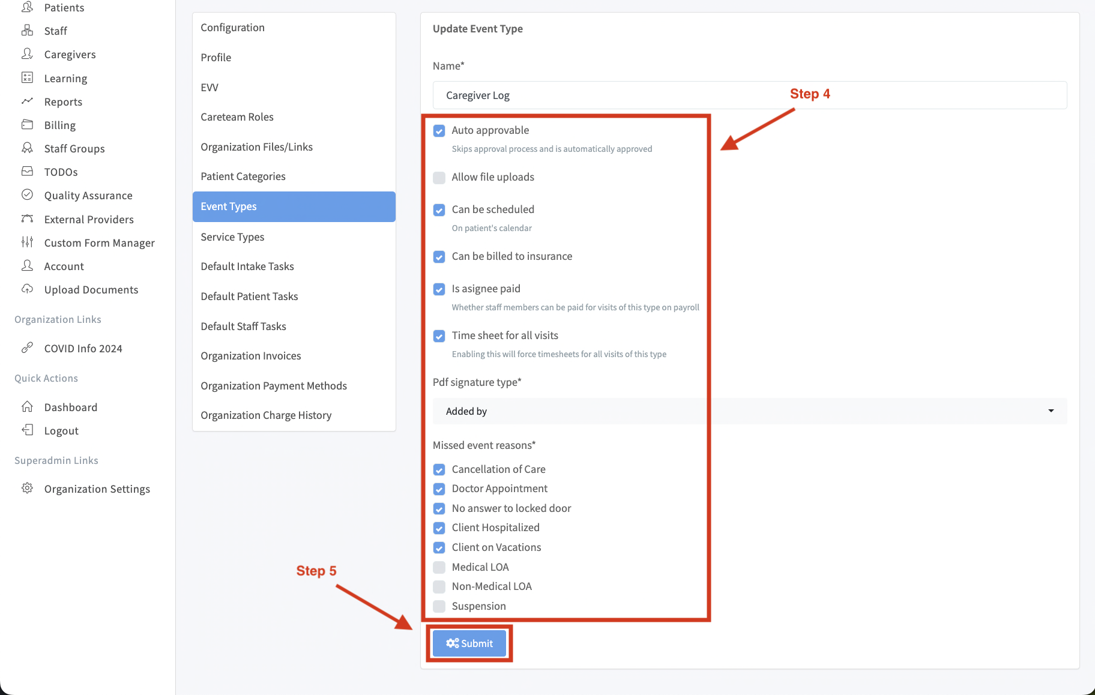This screenshot has height=695, width=1095.
Task: Click the Dashboard home icon
Action: point(27,407)
